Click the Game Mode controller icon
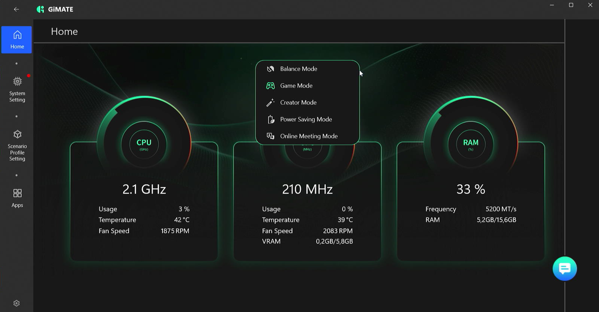599x312 pixels. (x=271, y=86)
